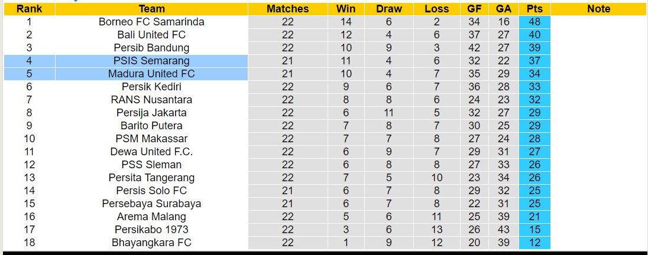Click the Note column header
This screenshot has height=255, width=648.
pos(598,9)
